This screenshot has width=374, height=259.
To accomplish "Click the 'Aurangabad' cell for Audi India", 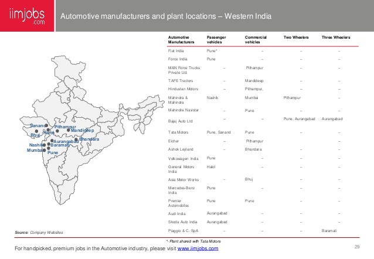I will click(217, 213).
